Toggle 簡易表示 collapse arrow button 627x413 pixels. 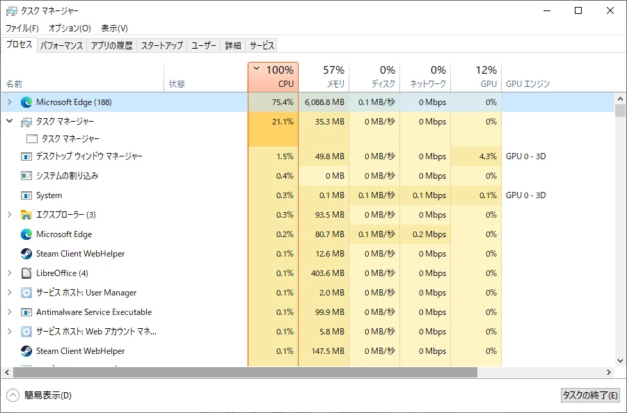click(13, 396)
